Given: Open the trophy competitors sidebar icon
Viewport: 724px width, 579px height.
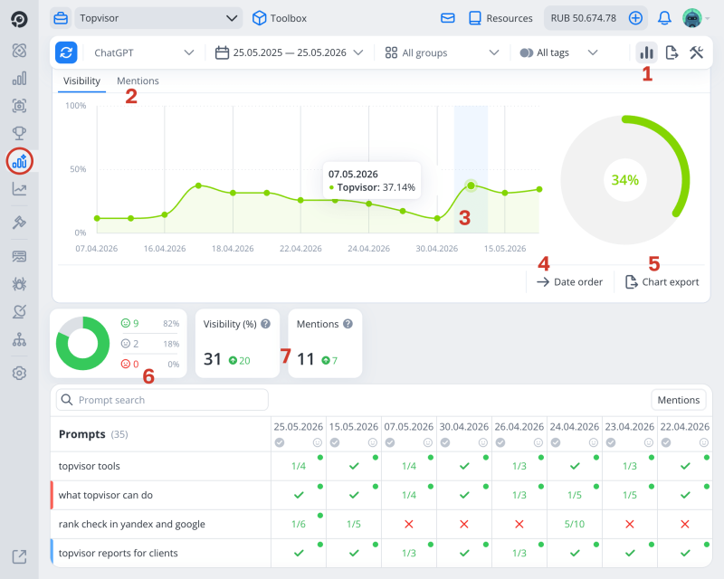Looking at the screenshot, I should [19, 133].
